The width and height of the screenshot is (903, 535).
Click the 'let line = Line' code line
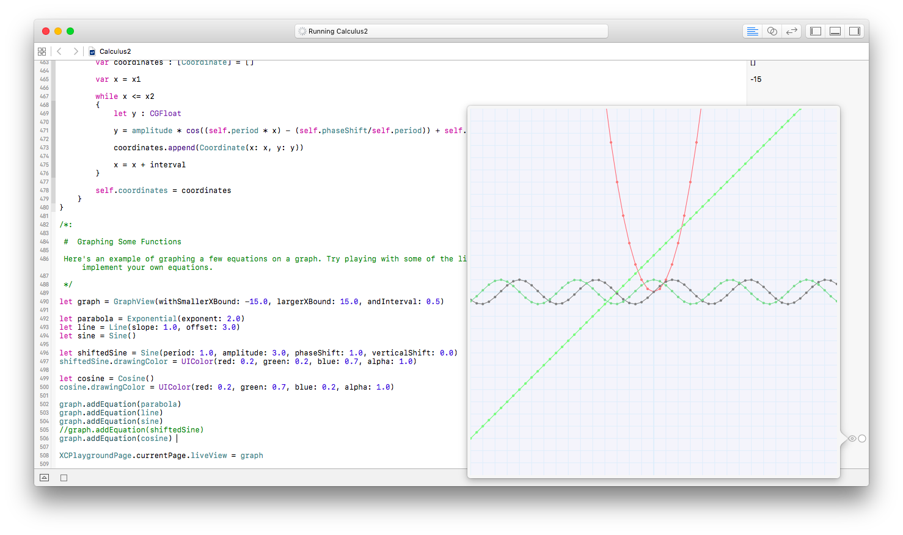[x=150, y=327]
